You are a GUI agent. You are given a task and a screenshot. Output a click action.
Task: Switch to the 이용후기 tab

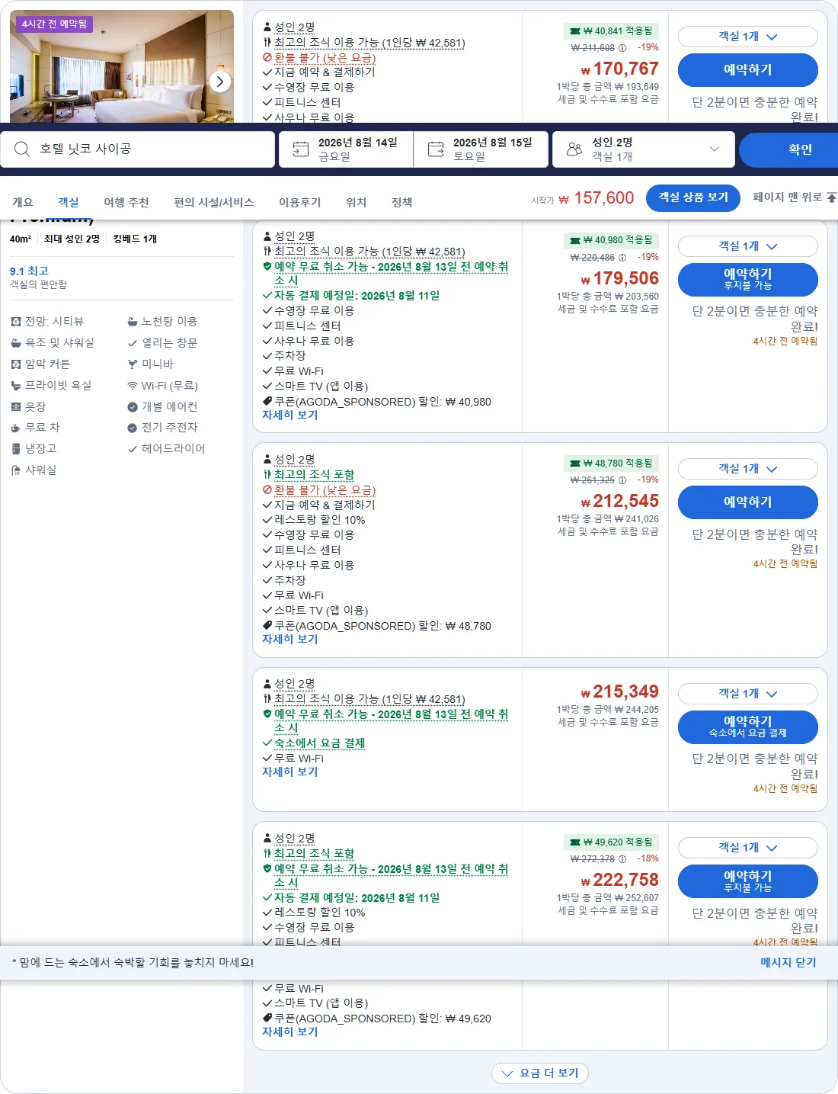point(299,202)
